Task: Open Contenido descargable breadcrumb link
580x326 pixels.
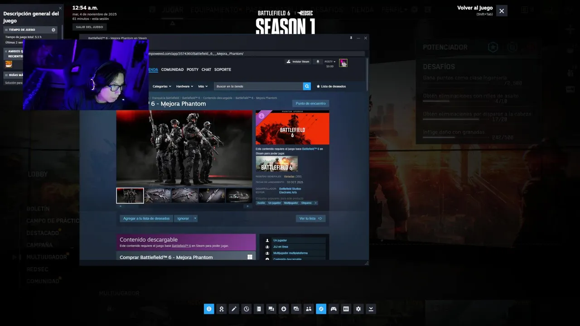Action: [217, 98]
